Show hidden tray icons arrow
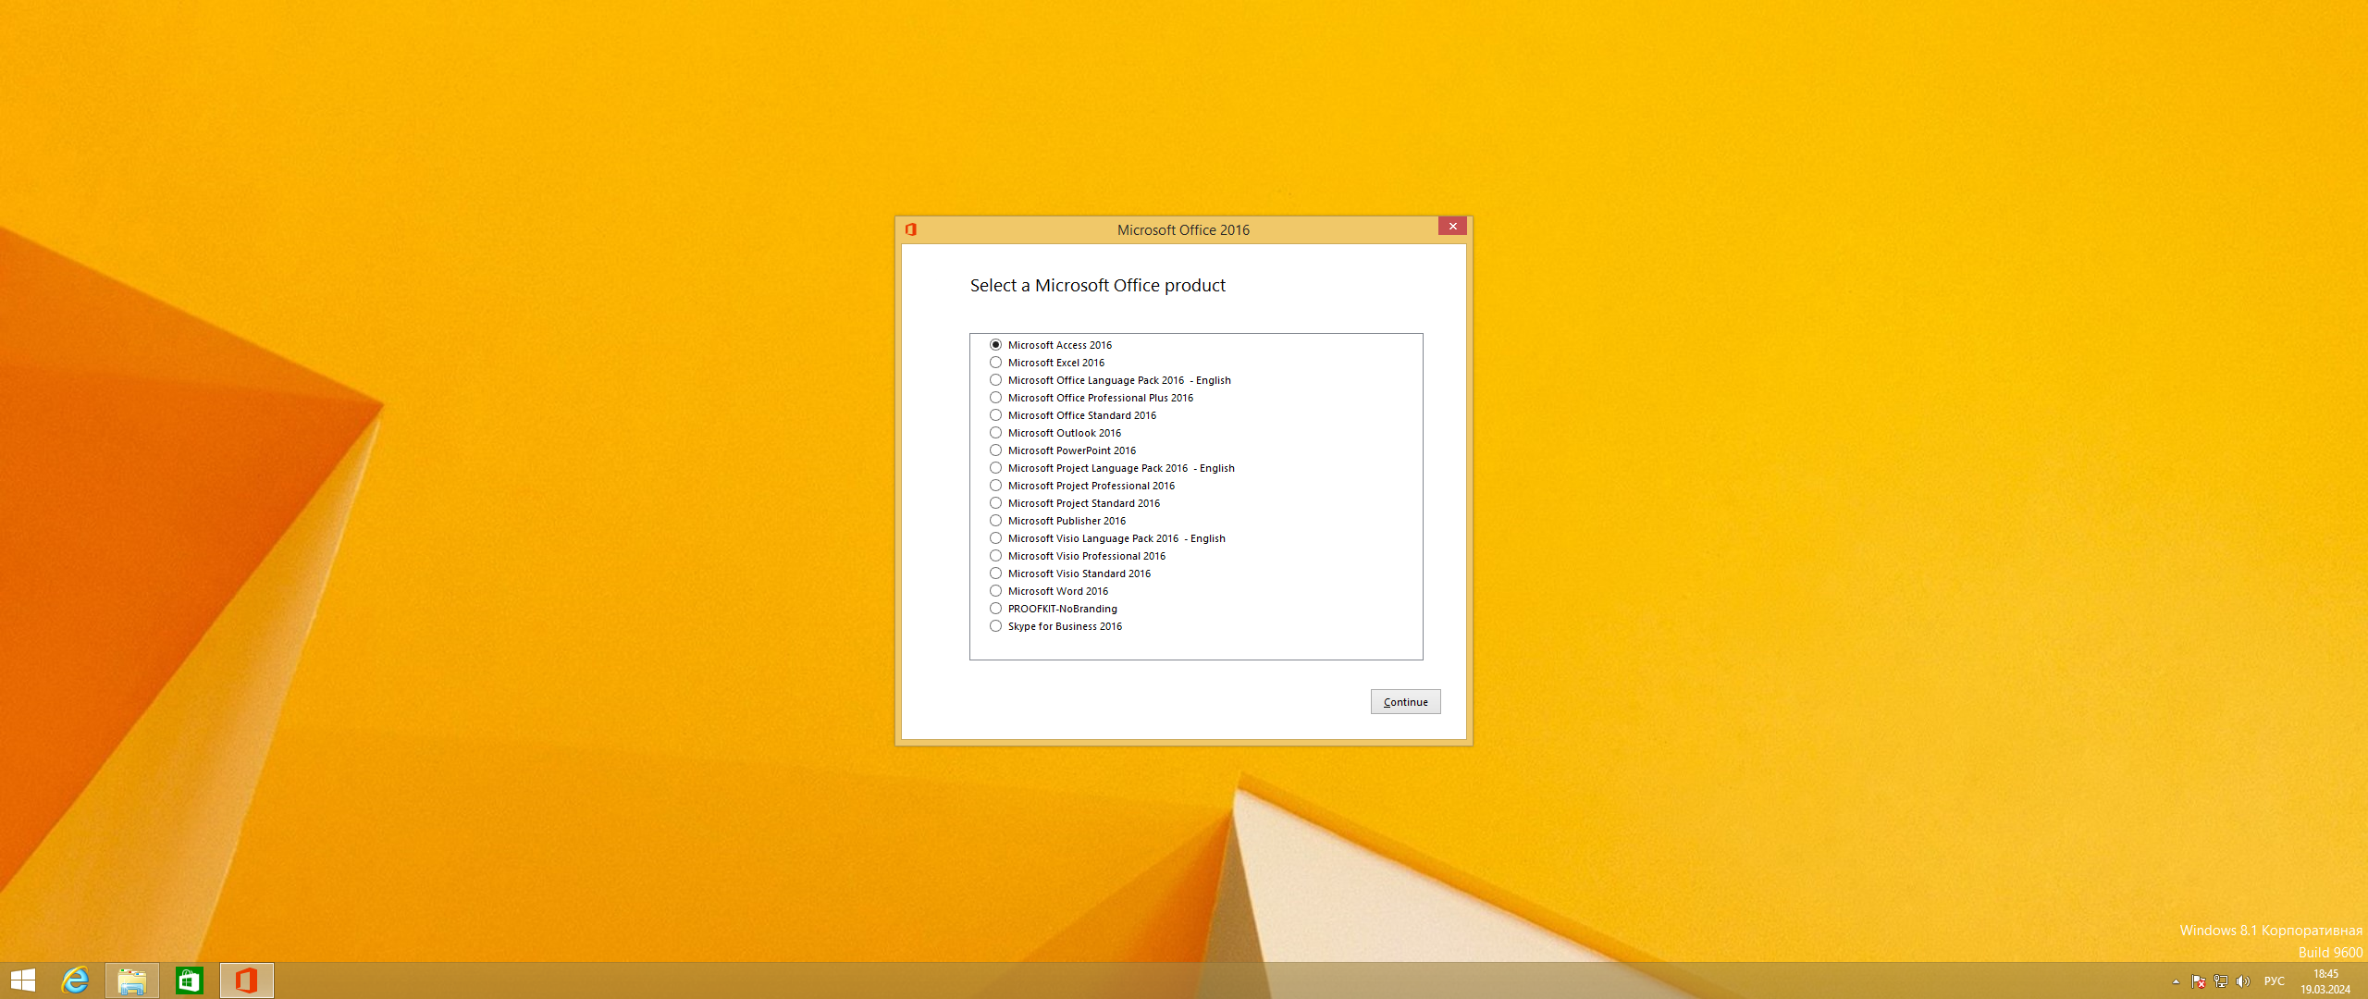Screen dimensions: 2368x999 (2176, 981)
